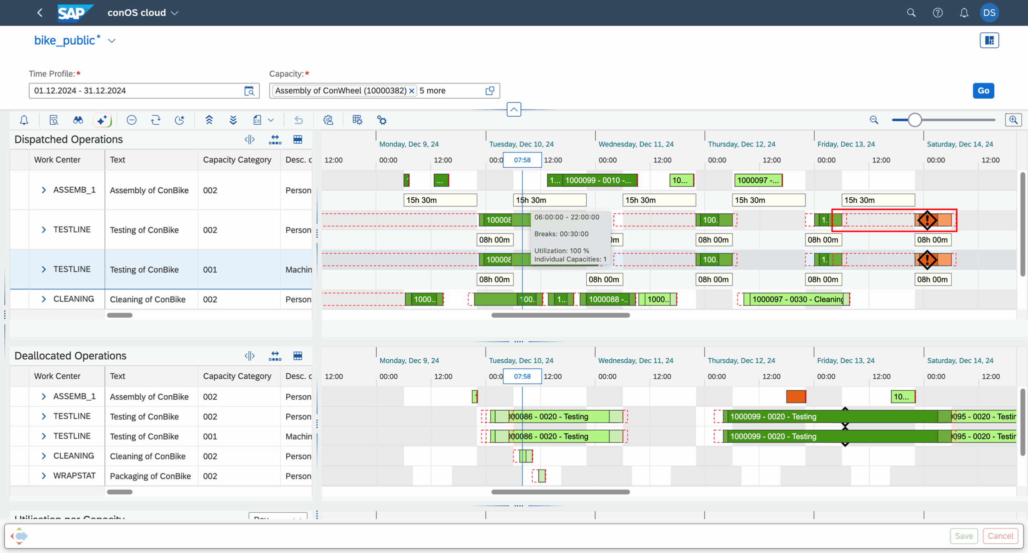Activate the AI sparkle assistant tool

coord(102,120)
